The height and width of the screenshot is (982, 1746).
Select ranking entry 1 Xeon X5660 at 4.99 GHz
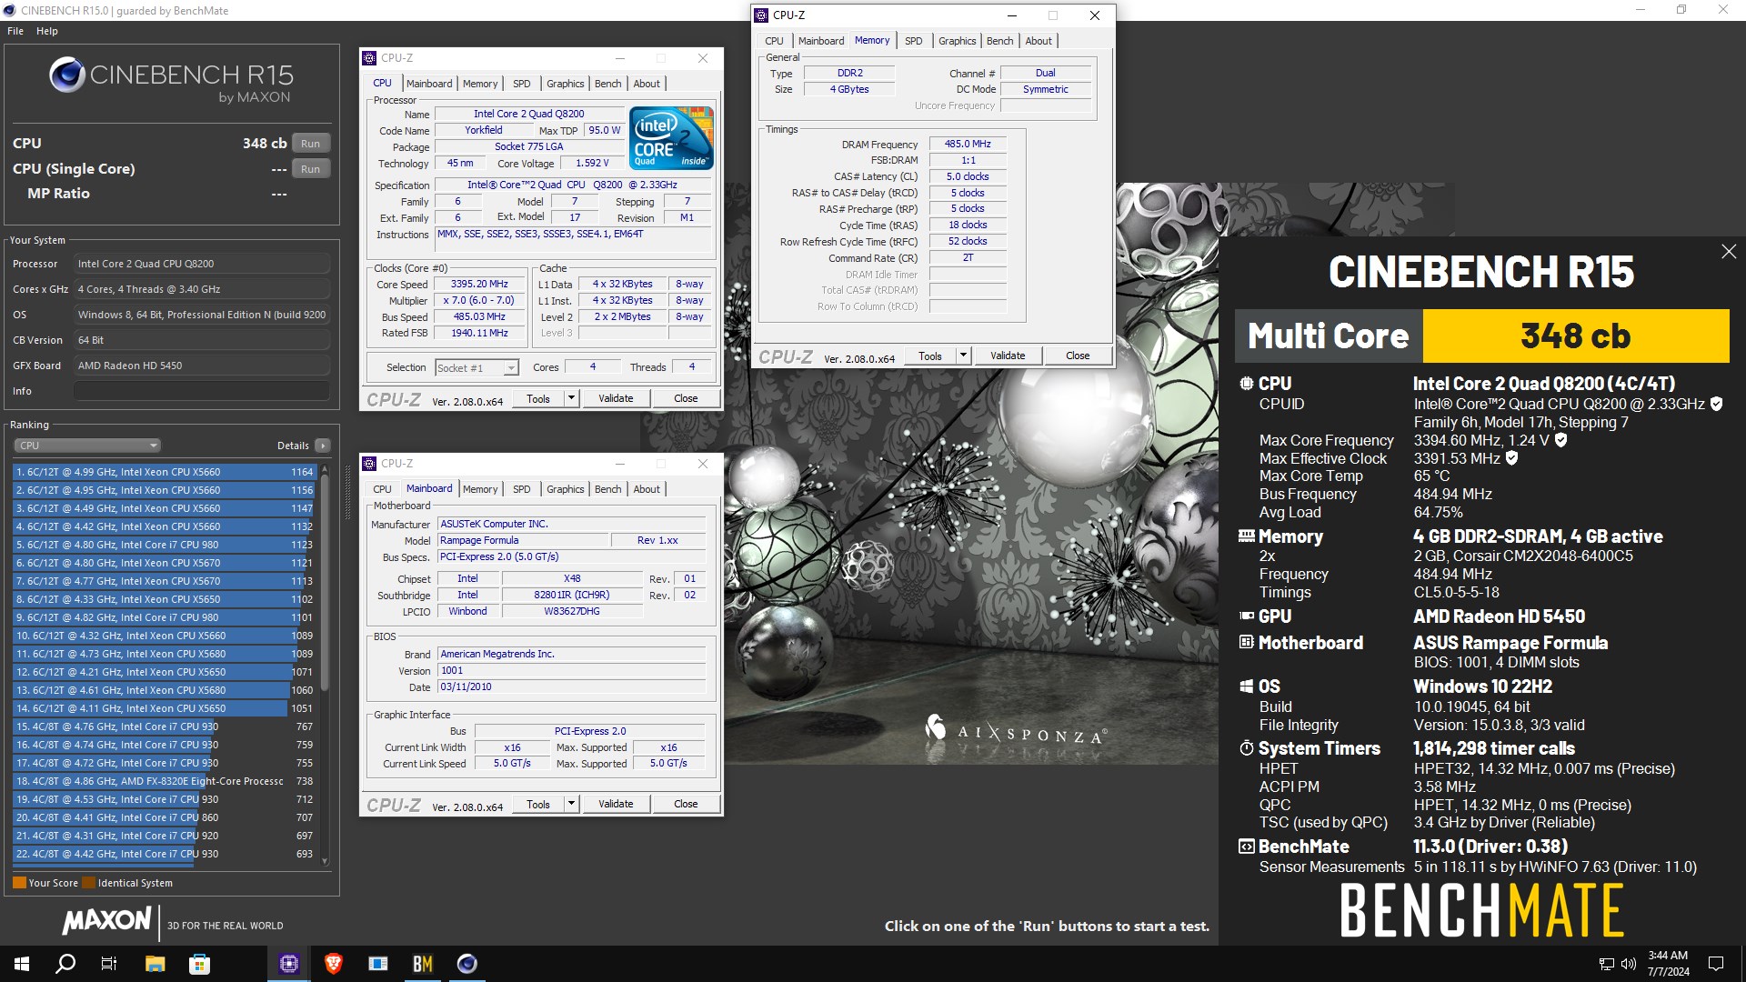164,472
